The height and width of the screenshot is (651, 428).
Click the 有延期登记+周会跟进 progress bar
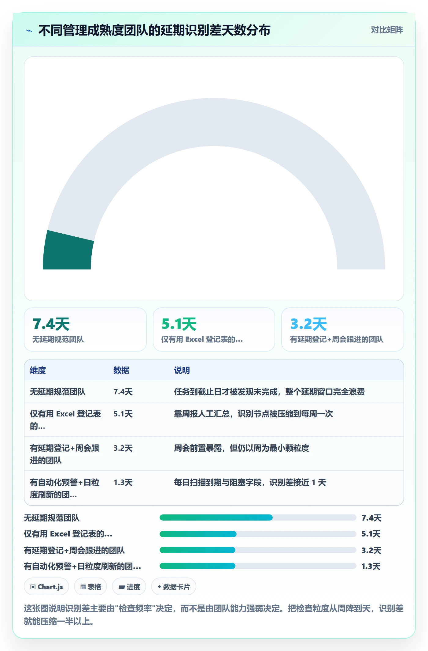click(258, 550)
